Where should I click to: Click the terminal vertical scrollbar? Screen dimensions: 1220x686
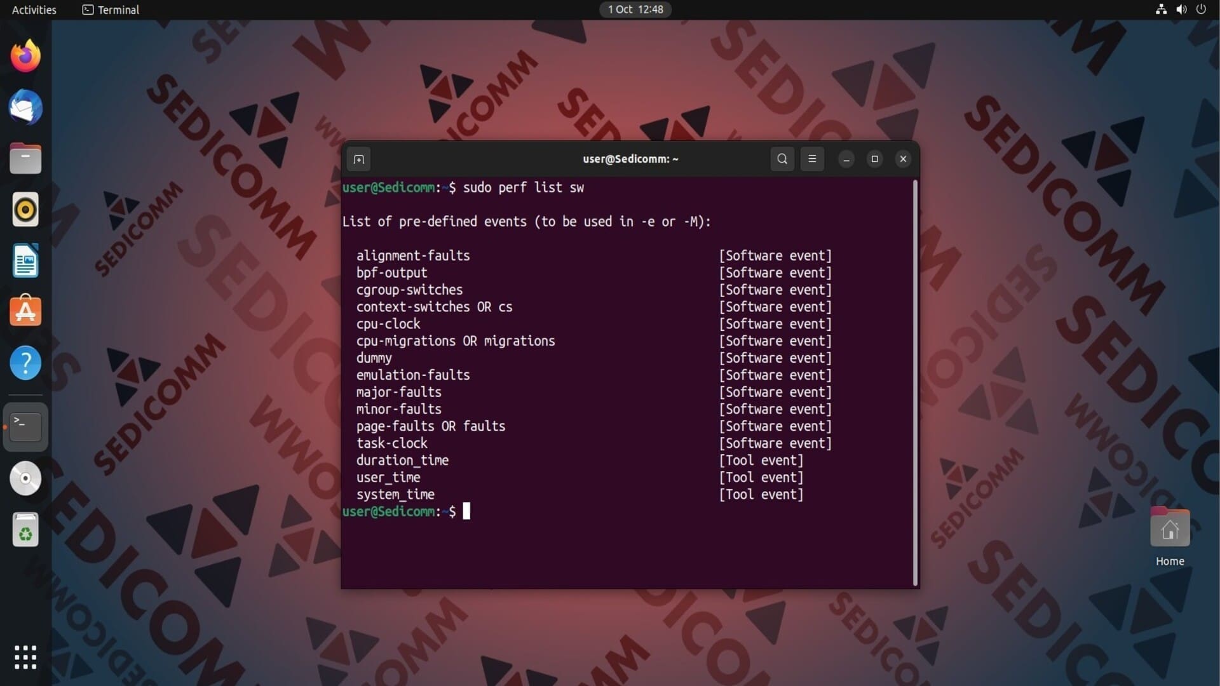[x=915, y=382]
